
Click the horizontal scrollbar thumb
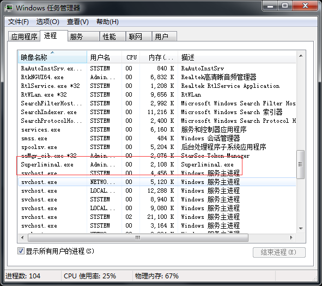click(x=138, y=237)
